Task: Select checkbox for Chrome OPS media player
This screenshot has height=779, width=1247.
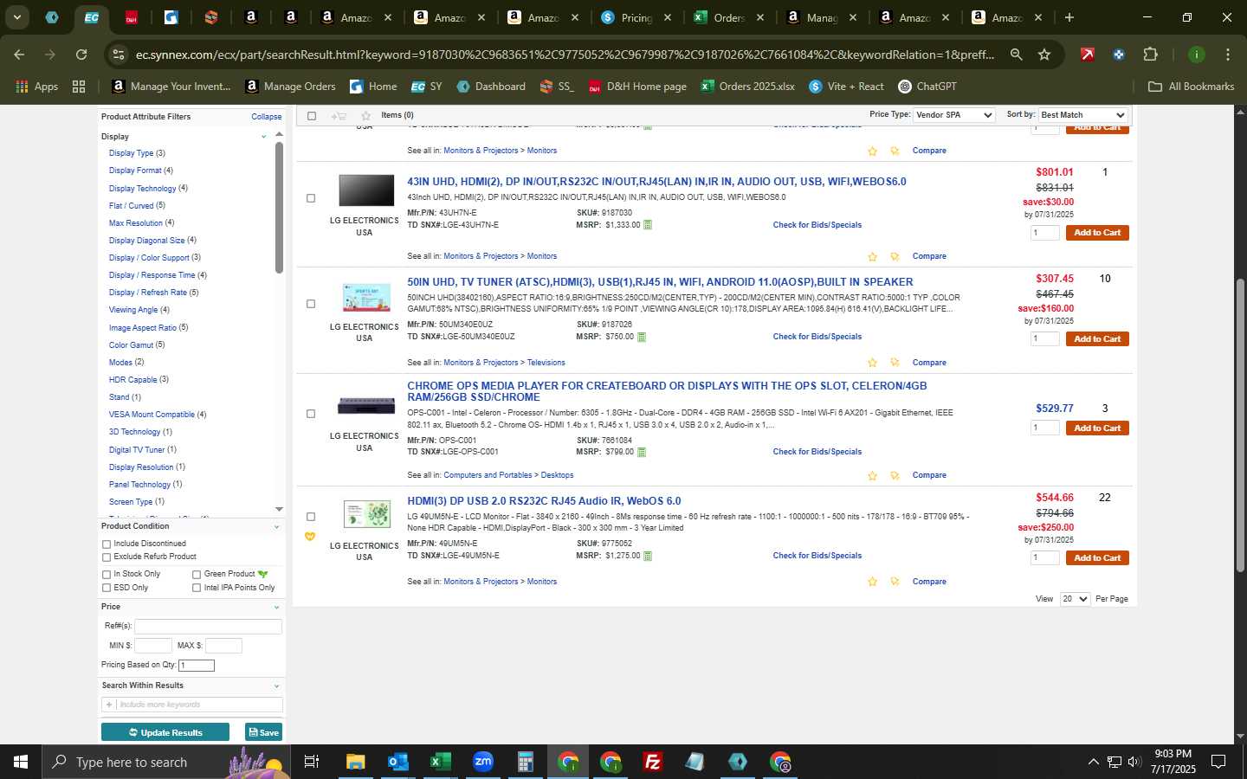Action: [311, 414]
